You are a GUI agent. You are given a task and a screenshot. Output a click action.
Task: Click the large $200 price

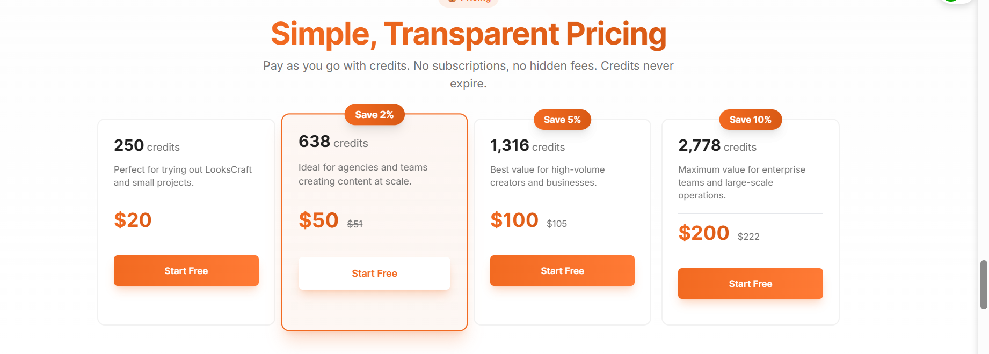click(x=703, y=233)
